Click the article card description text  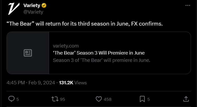[x=102, y=60]
